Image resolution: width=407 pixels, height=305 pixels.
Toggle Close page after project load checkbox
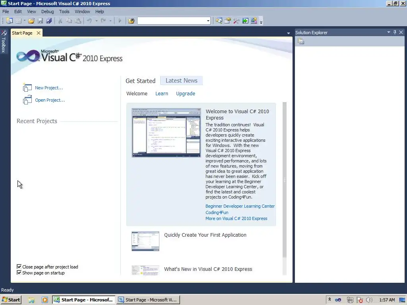pyautogui.click(x=19, y=266)
